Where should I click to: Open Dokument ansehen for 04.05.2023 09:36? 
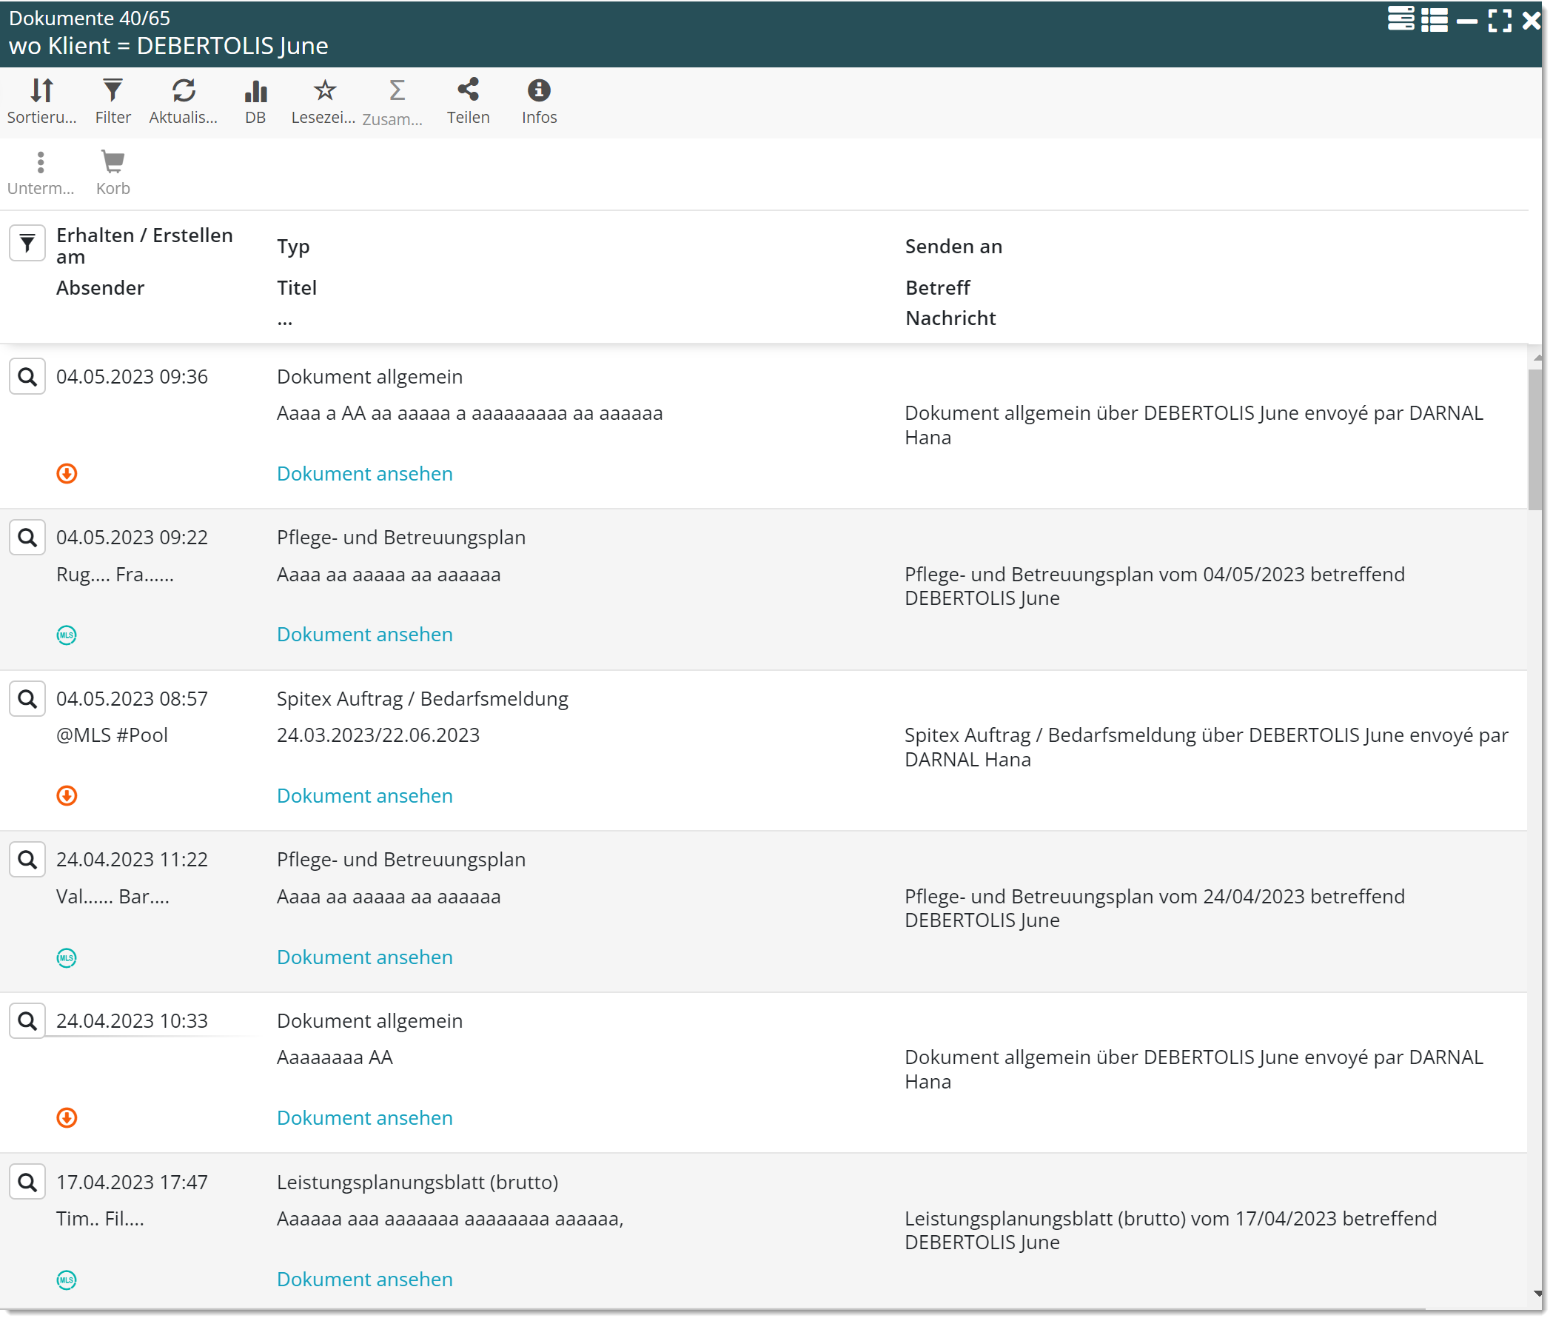coord(364,473)
